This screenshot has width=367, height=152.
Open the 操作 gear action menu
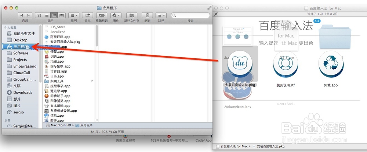point(116,15)
